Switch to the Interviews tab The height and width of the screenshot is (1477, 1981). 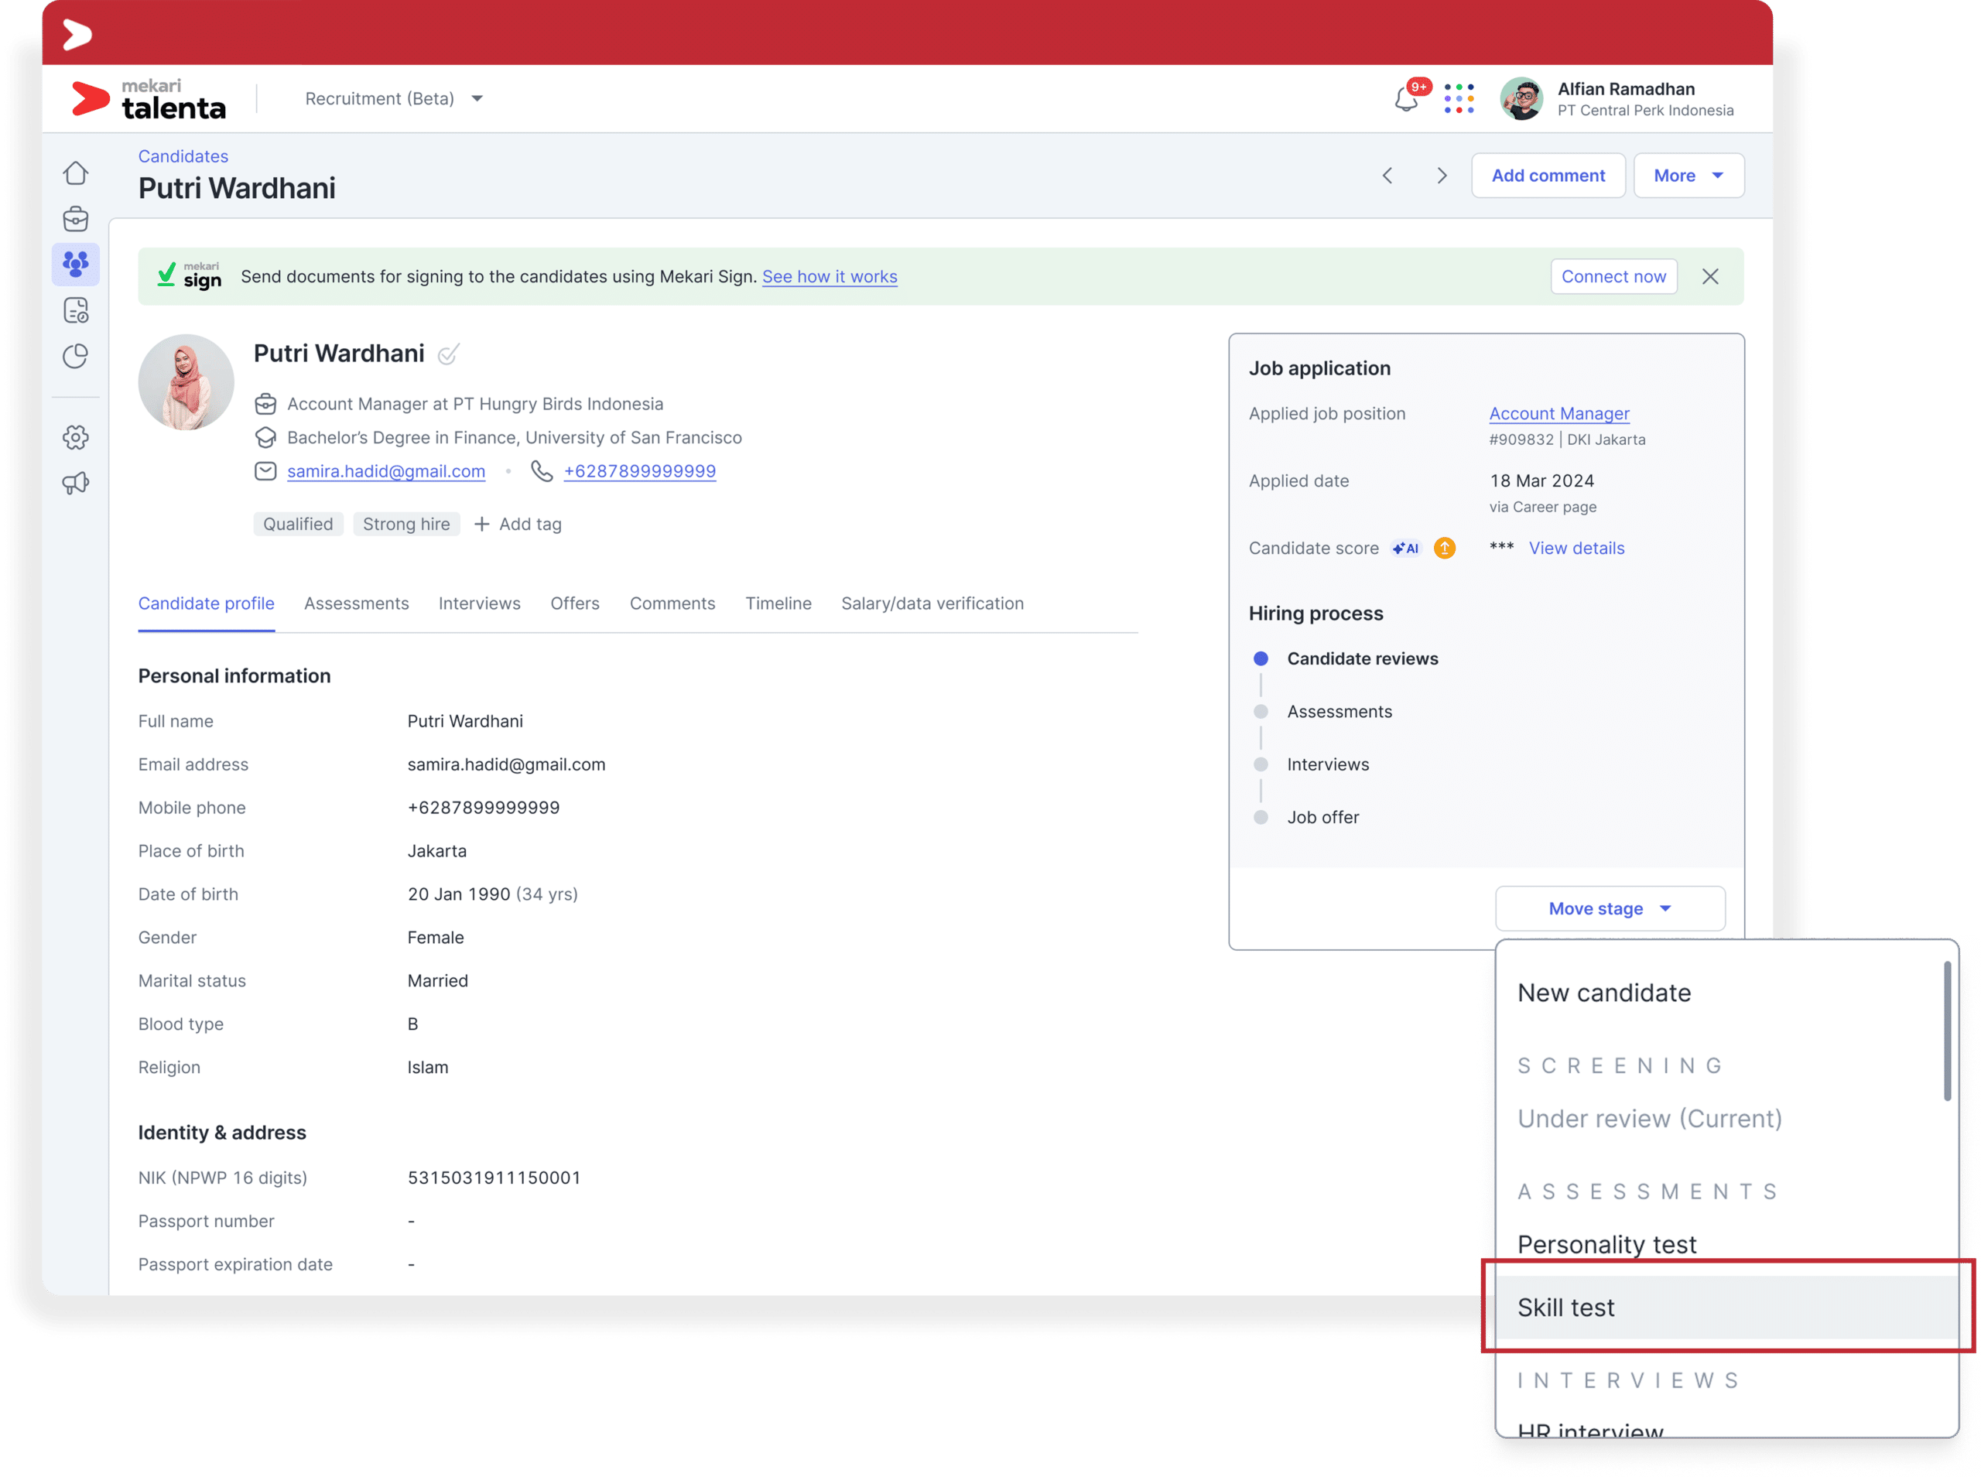(x=479, y=603)
